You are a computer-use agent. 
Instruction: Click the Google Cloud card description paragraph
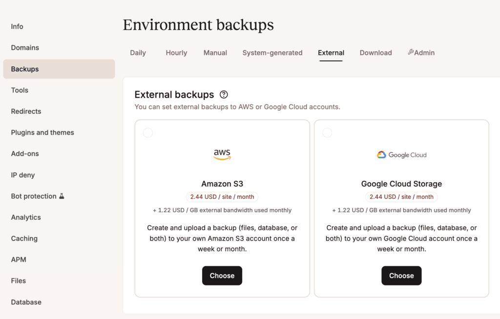point(401,238)
